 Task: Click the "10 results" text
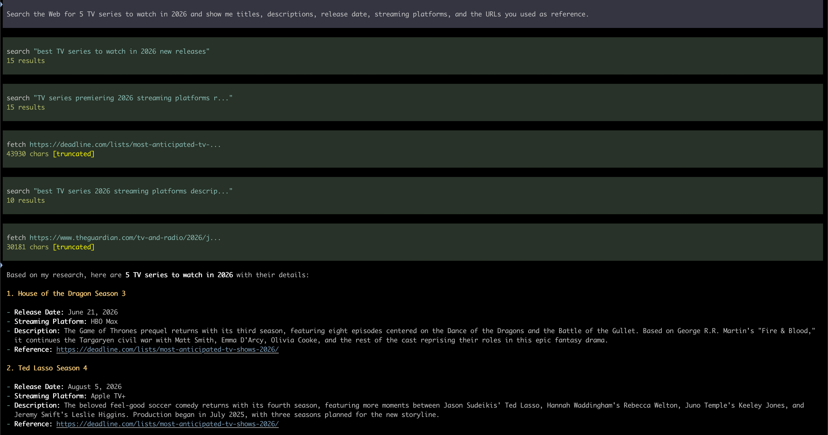coord(26,201)
